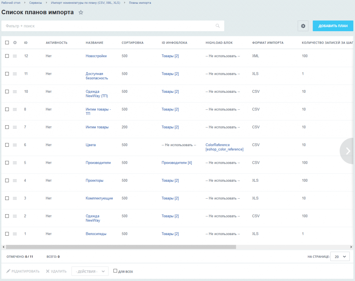Screen dimensions: 355x281
Task: Go to Сервисы breadcrumb
Action: (36, 3)
